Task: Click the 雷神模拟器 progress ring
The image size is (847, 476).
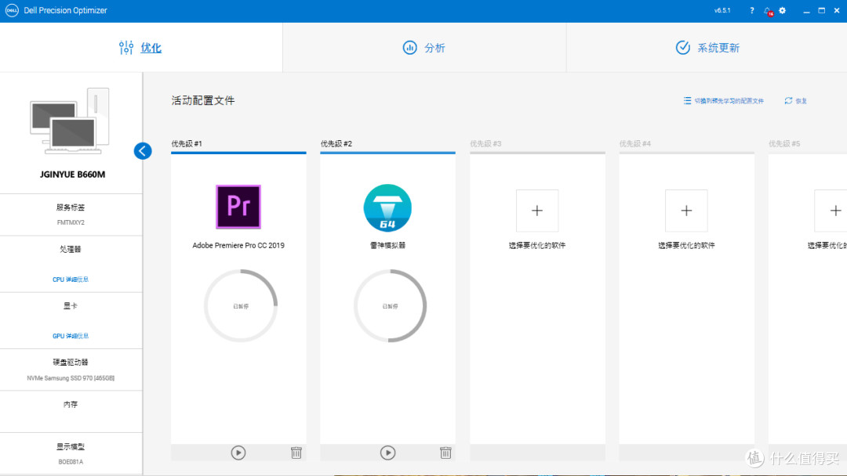Action: [390, 305]
